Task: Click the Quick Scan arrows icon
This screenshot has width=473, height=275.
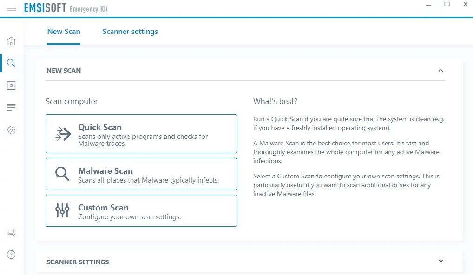Action: 63,134
